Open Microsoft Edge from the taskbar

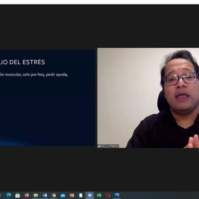point(8,195)
